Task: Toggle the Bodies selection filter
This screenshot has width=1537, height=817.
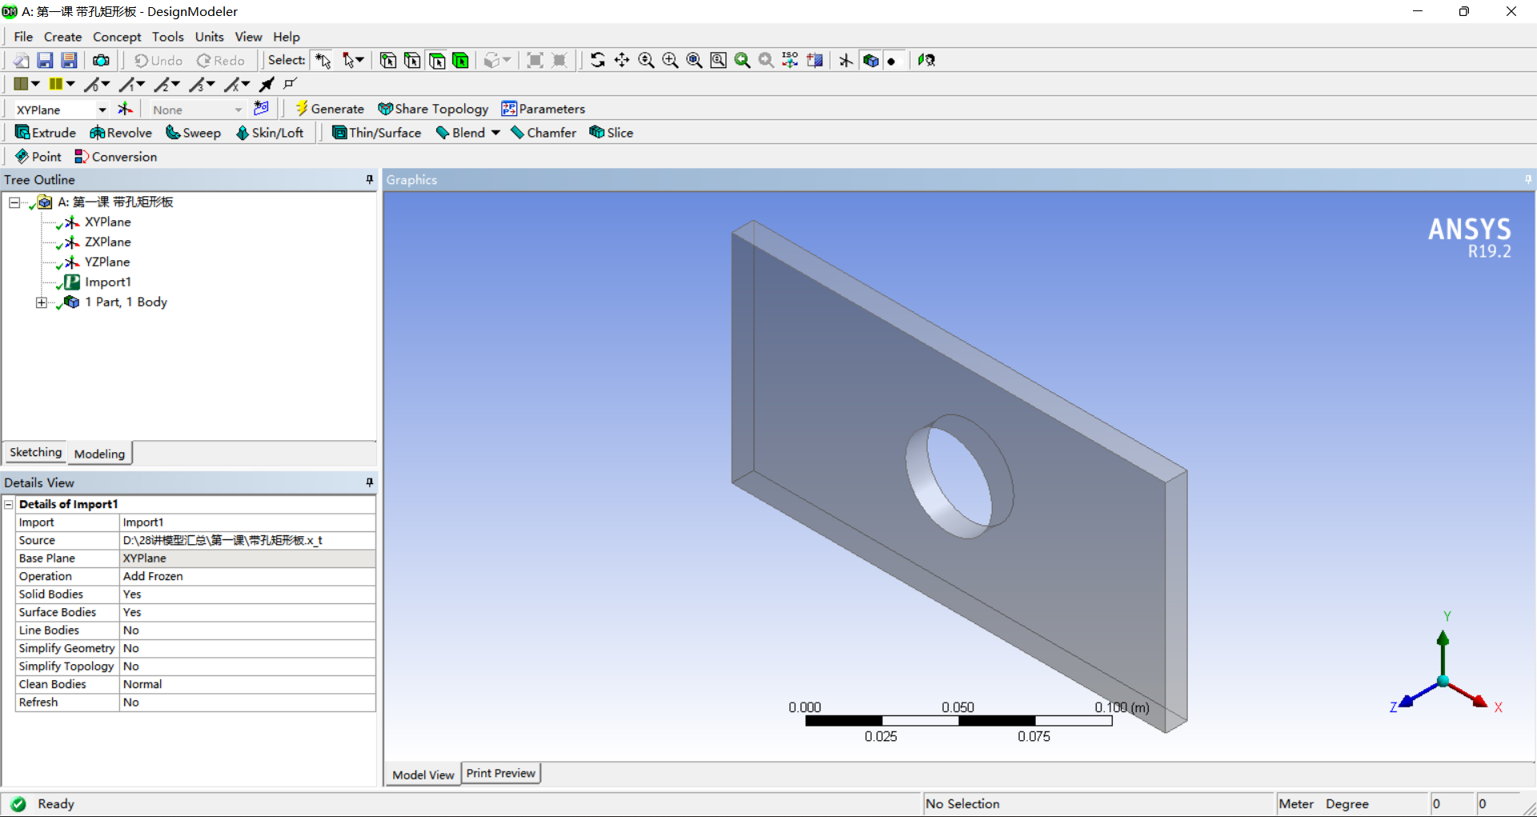Action: coord(460,61)
